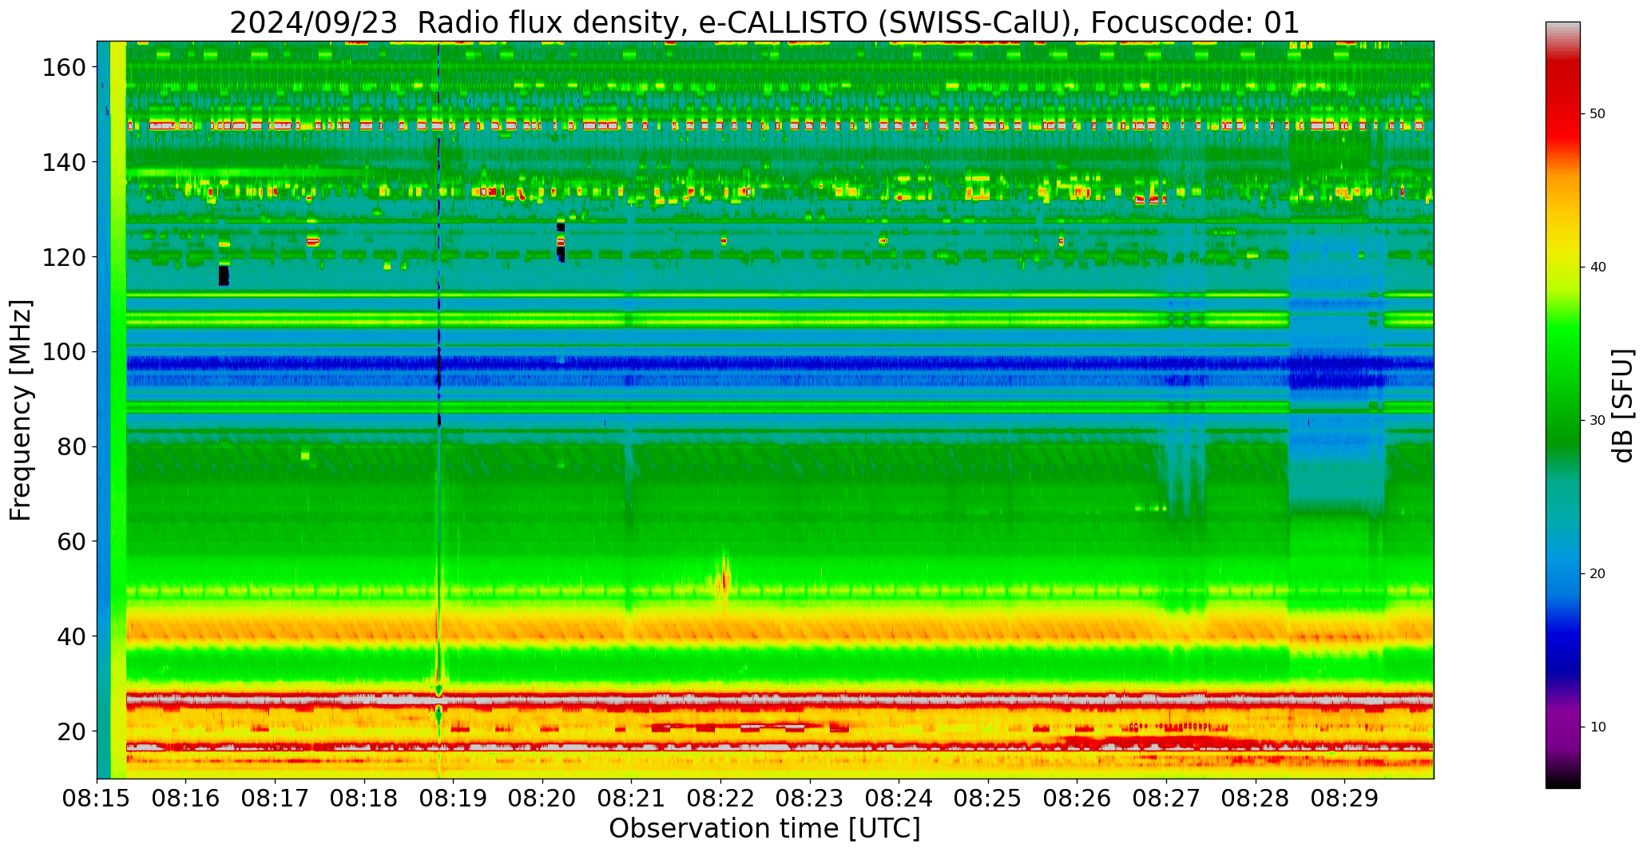Click the 08:18 time tick label
1647x852 pixels.
point(365,798)
